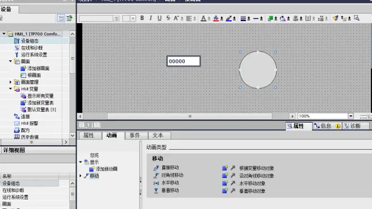Viewport: 372px width, 209px height.
Task: Click the fill background color bucket icon
Action: click(216, 18)
